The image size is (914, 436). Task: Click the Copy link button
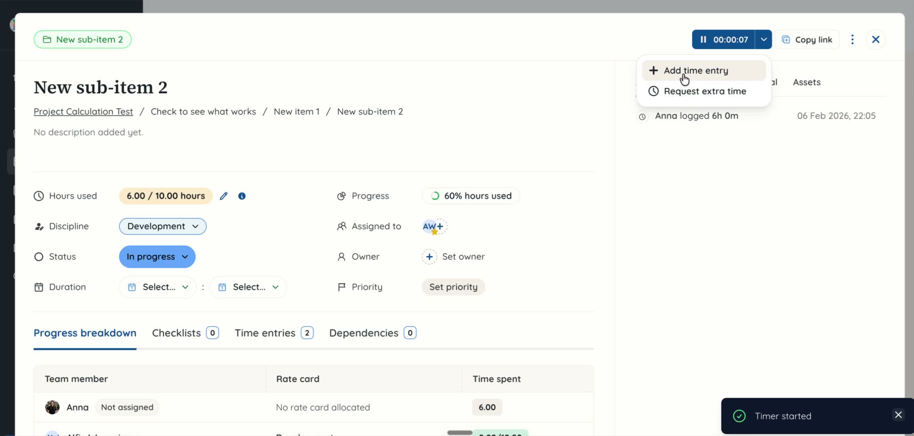pos(807,40)
